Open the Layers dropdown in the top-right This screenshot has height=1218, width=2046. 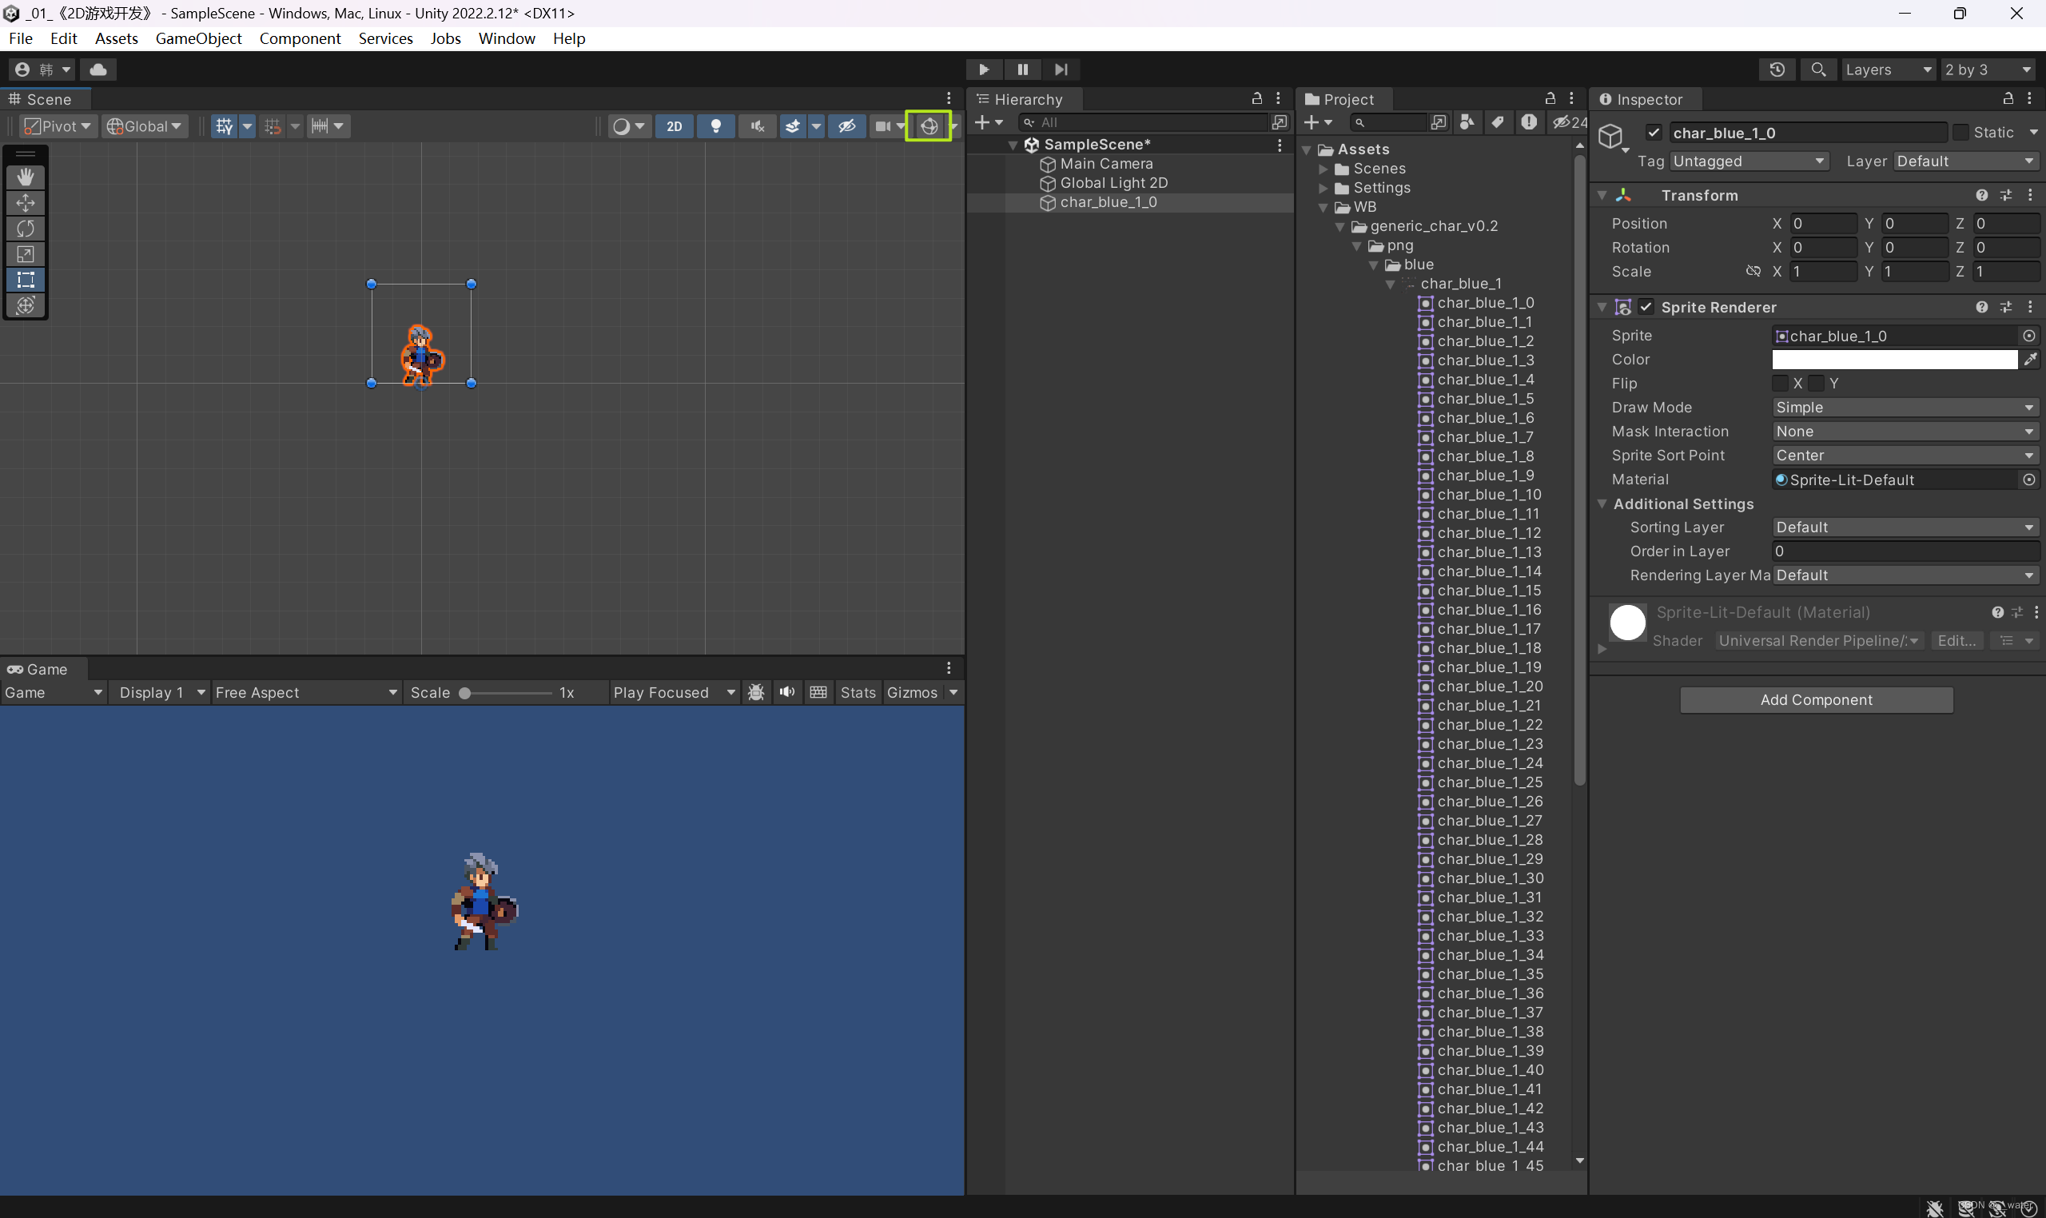[1889, 69]
